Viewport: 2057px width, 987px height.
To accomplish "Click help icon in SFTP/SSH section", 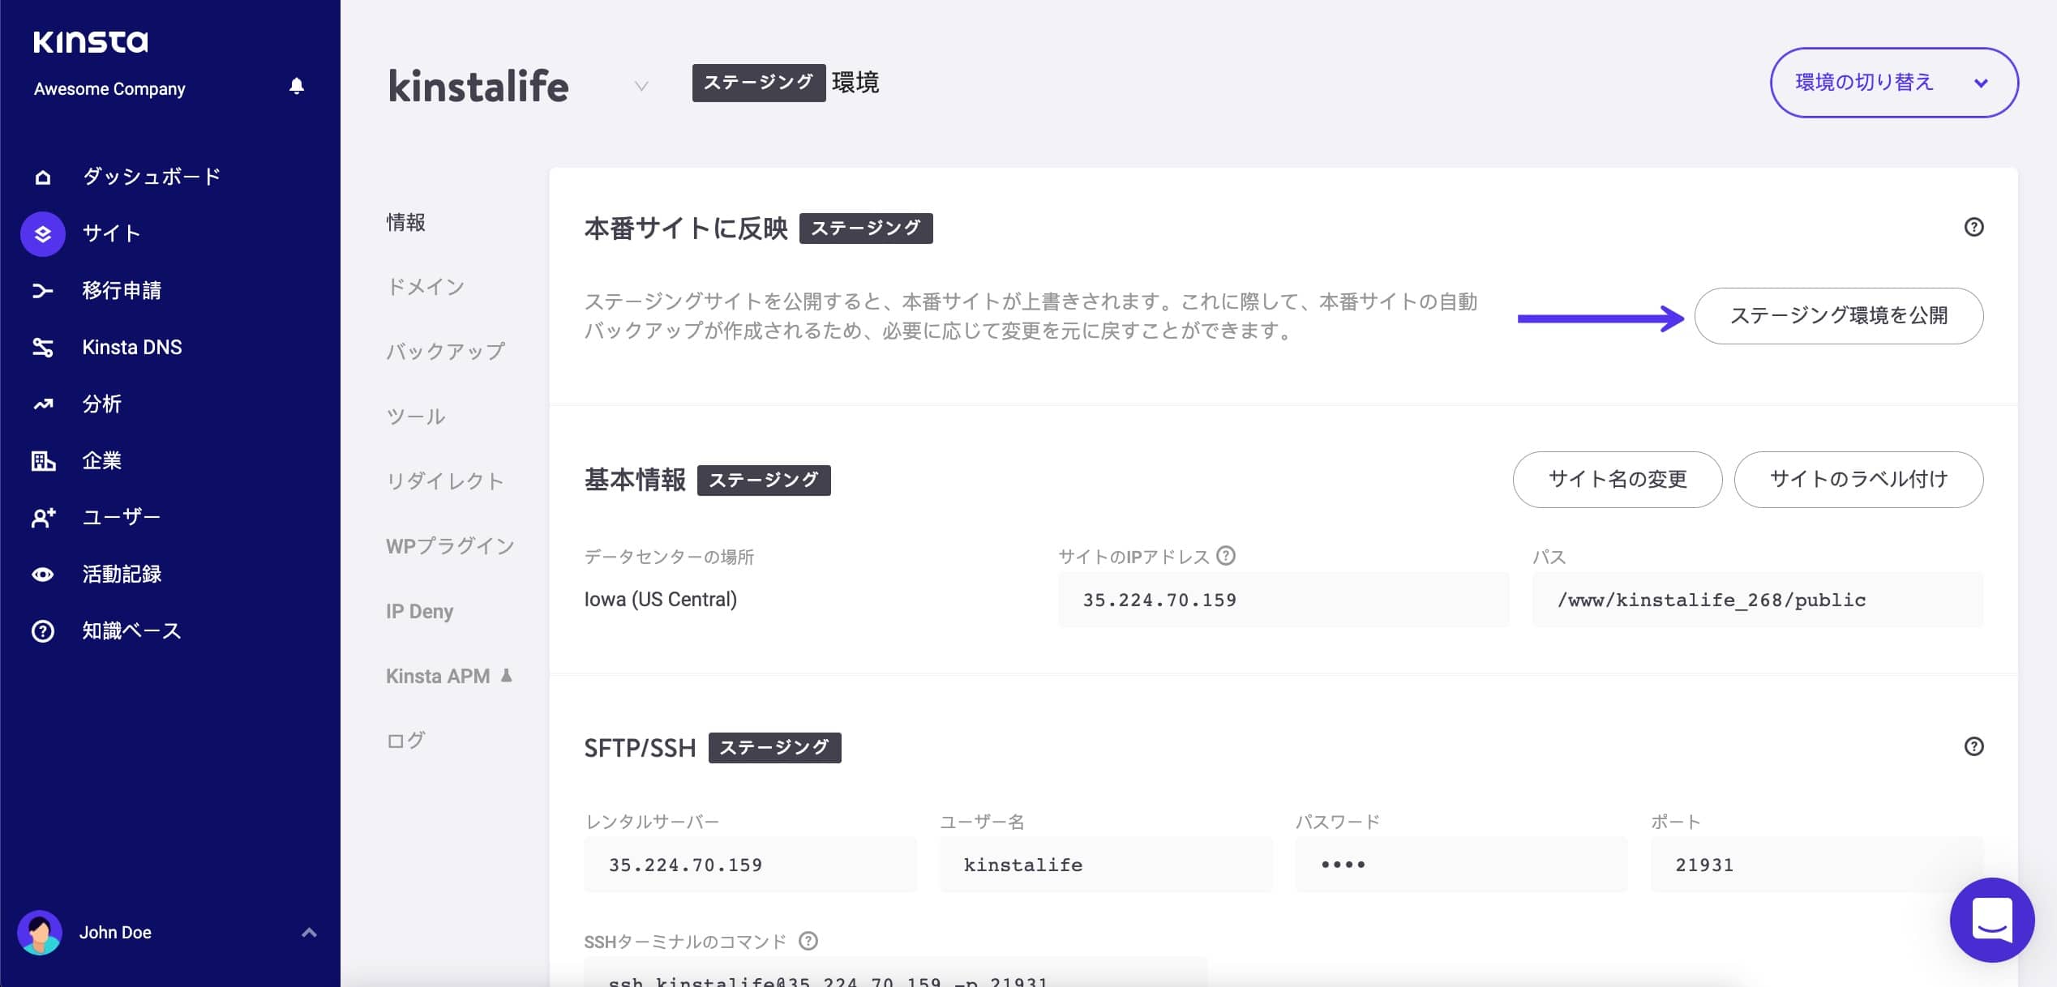I will (1974, 746).
